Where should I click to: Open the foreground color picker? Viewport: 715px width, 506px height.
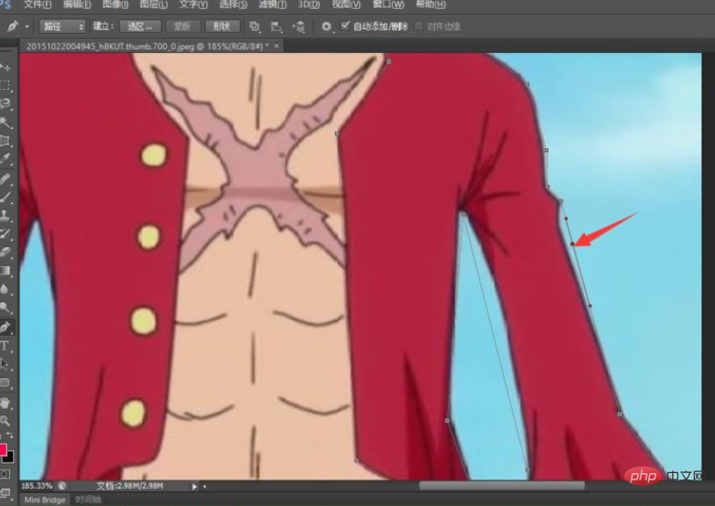coord(2,449)
